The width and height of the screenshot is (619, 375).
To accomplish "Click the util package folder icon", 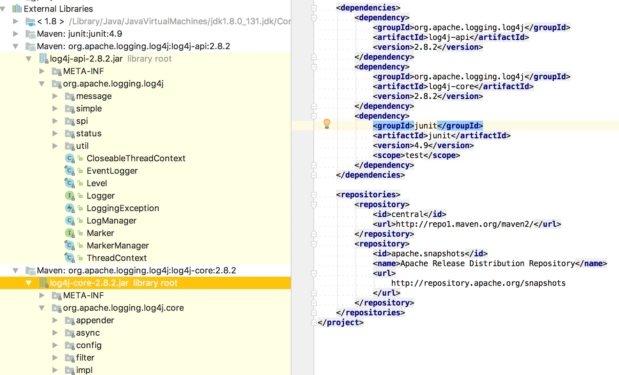I will (70, 146).
